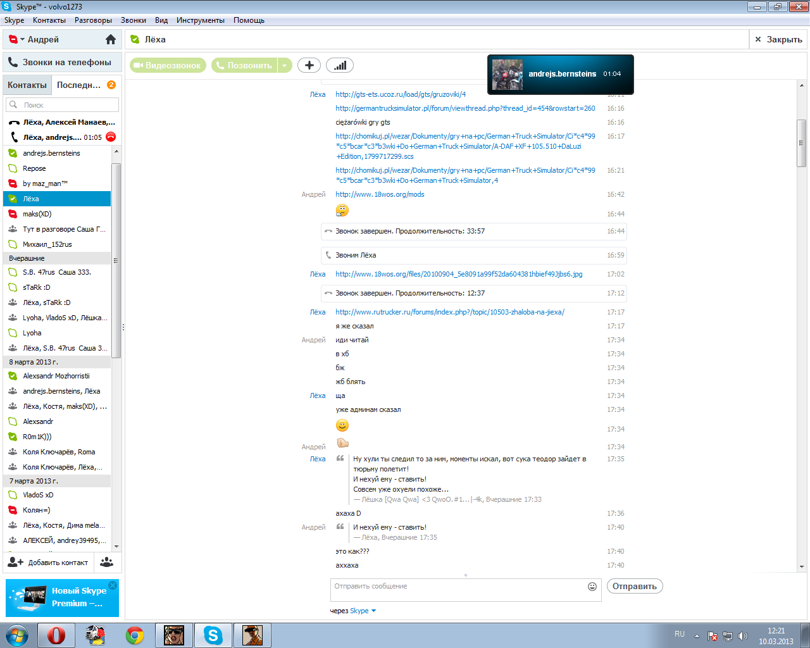This screenshot has width=810, height=648.
Task: Hang up the call with Лёха, andrejs
Action: pos(111,137)
